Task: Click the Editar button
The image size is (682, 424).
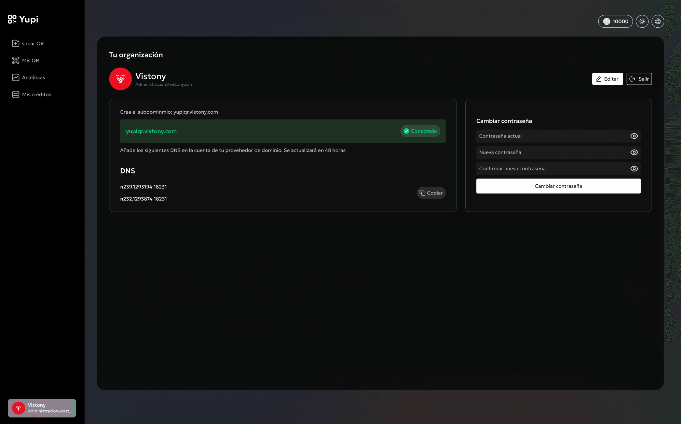Action: pos(607,79)
